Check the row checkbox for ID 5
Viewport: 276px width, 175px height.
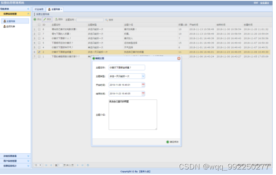39,43
